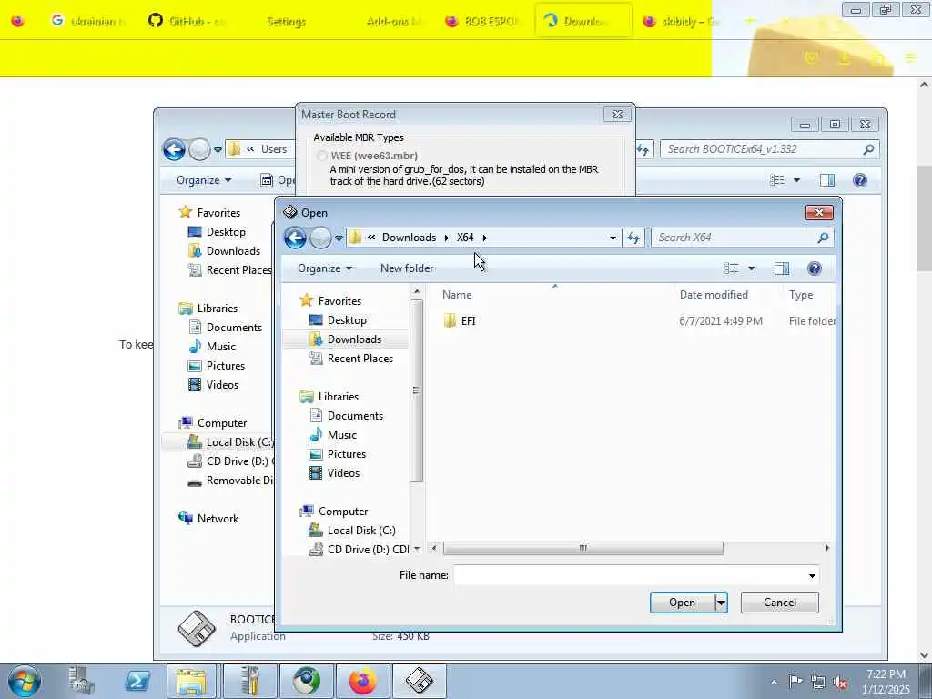Switch to the GitHub browser tab
Viewport: 932px width, 699px height.
click(x=187, y=21)
